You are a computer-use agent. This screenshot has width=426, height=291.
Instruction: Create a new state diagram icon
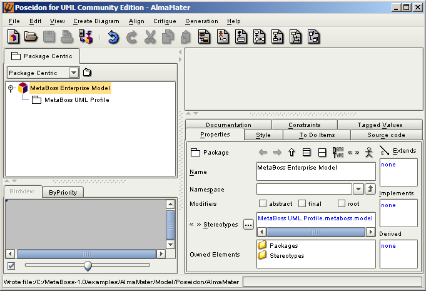241,37
